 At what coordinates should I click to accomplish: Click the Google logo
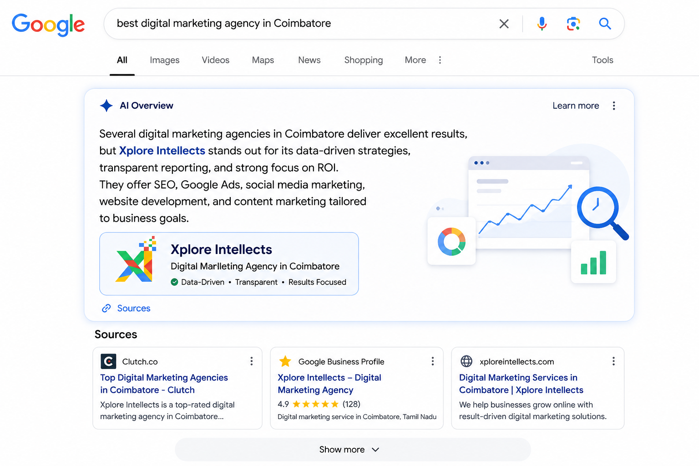[48, 25]
